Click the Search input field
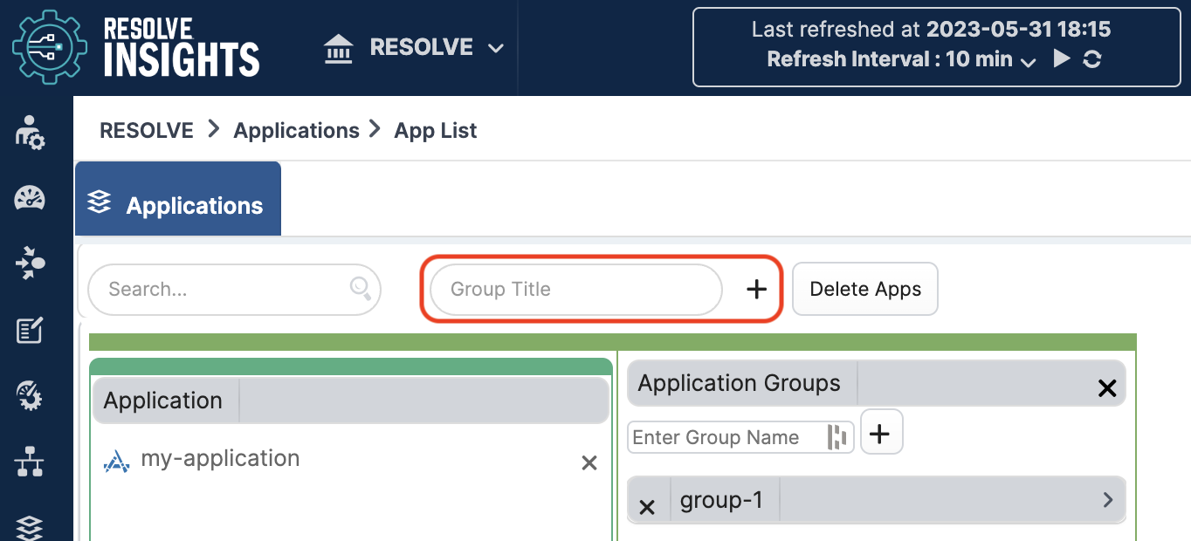The width and height of the screenshot is (1191, 541). click(x=225, y=289)
